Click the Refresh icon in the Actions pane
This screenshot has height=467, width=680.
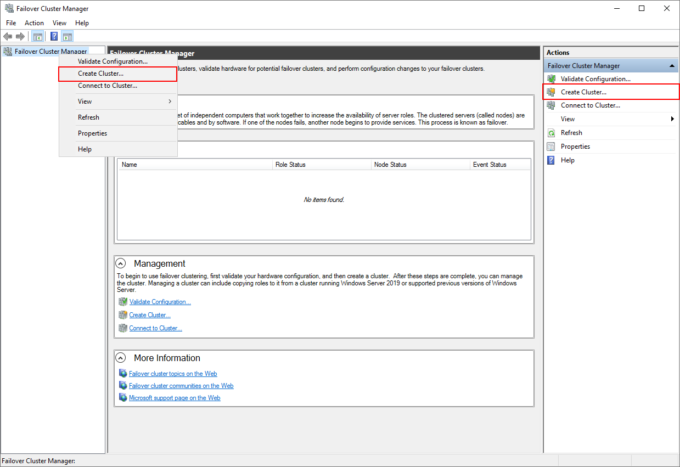pyautogui.click(x=551, y=133)
